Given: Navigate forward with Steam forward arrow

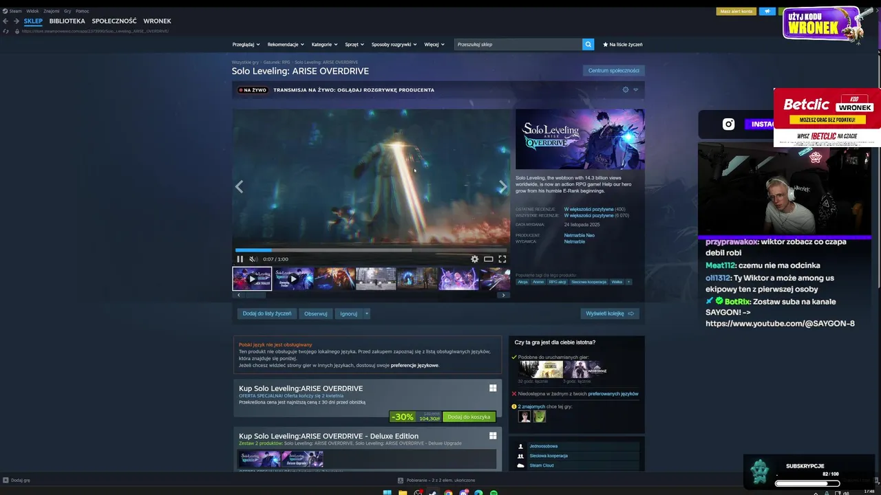Looking at the screenshot, I should [16, 21].
